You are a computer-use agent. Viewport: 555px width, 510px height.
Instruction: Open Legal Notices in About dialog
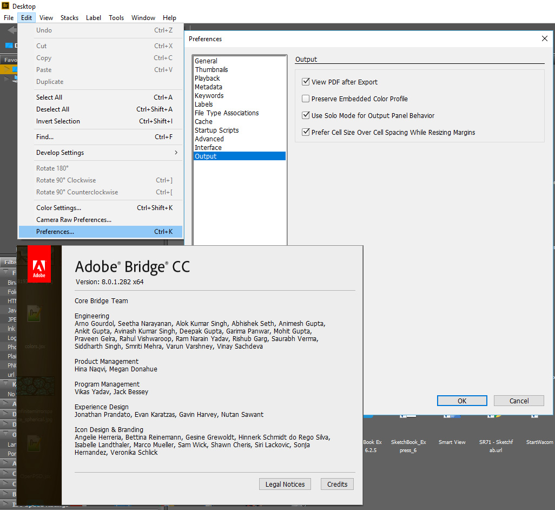click(x=285, y=484)
